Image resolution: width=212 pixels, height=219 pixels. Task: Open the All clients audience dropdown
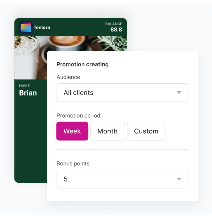tap(122, 93)
